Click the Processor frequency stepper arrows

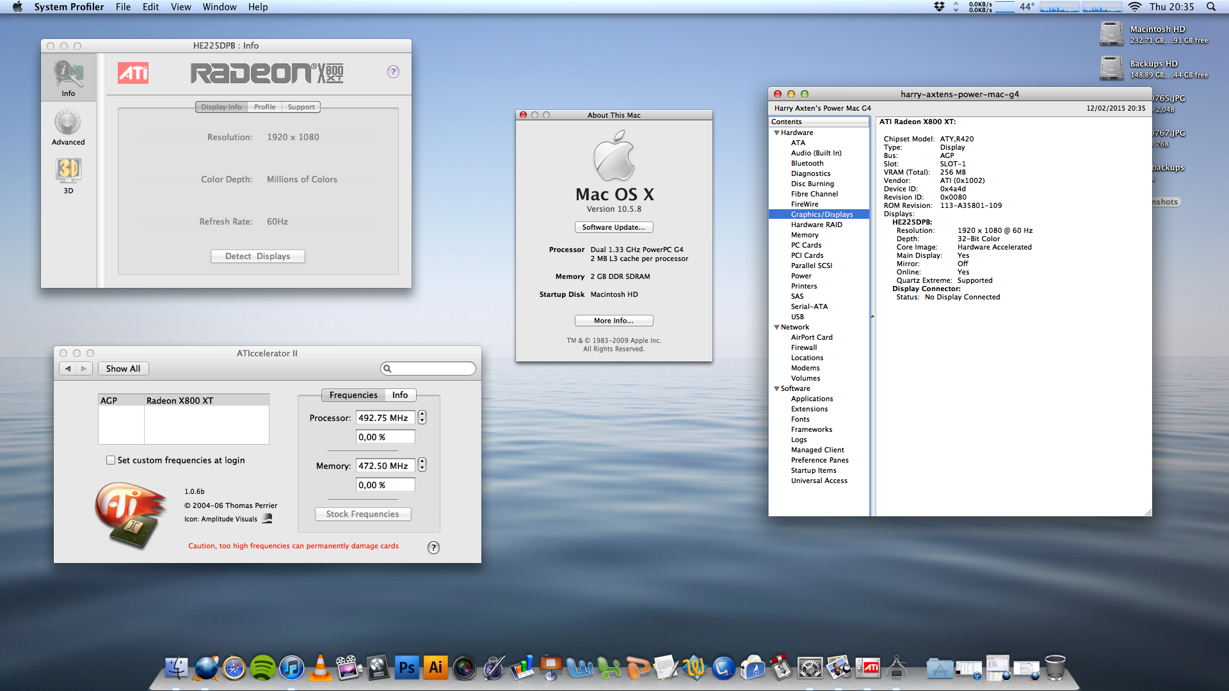click(422, 417)
